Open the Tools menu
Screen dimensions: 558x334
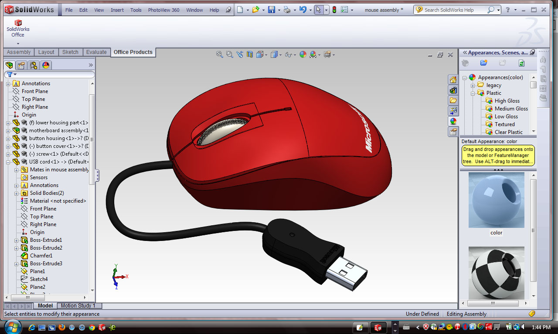tap(136, 10)
